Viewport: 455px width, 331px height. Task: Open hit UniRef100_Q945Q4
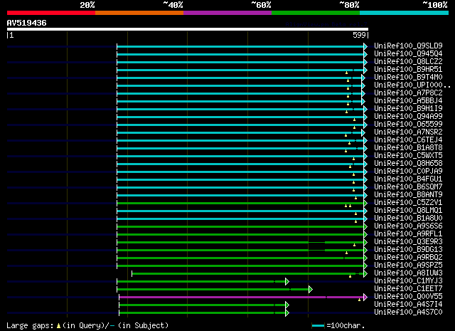(408, 54)
